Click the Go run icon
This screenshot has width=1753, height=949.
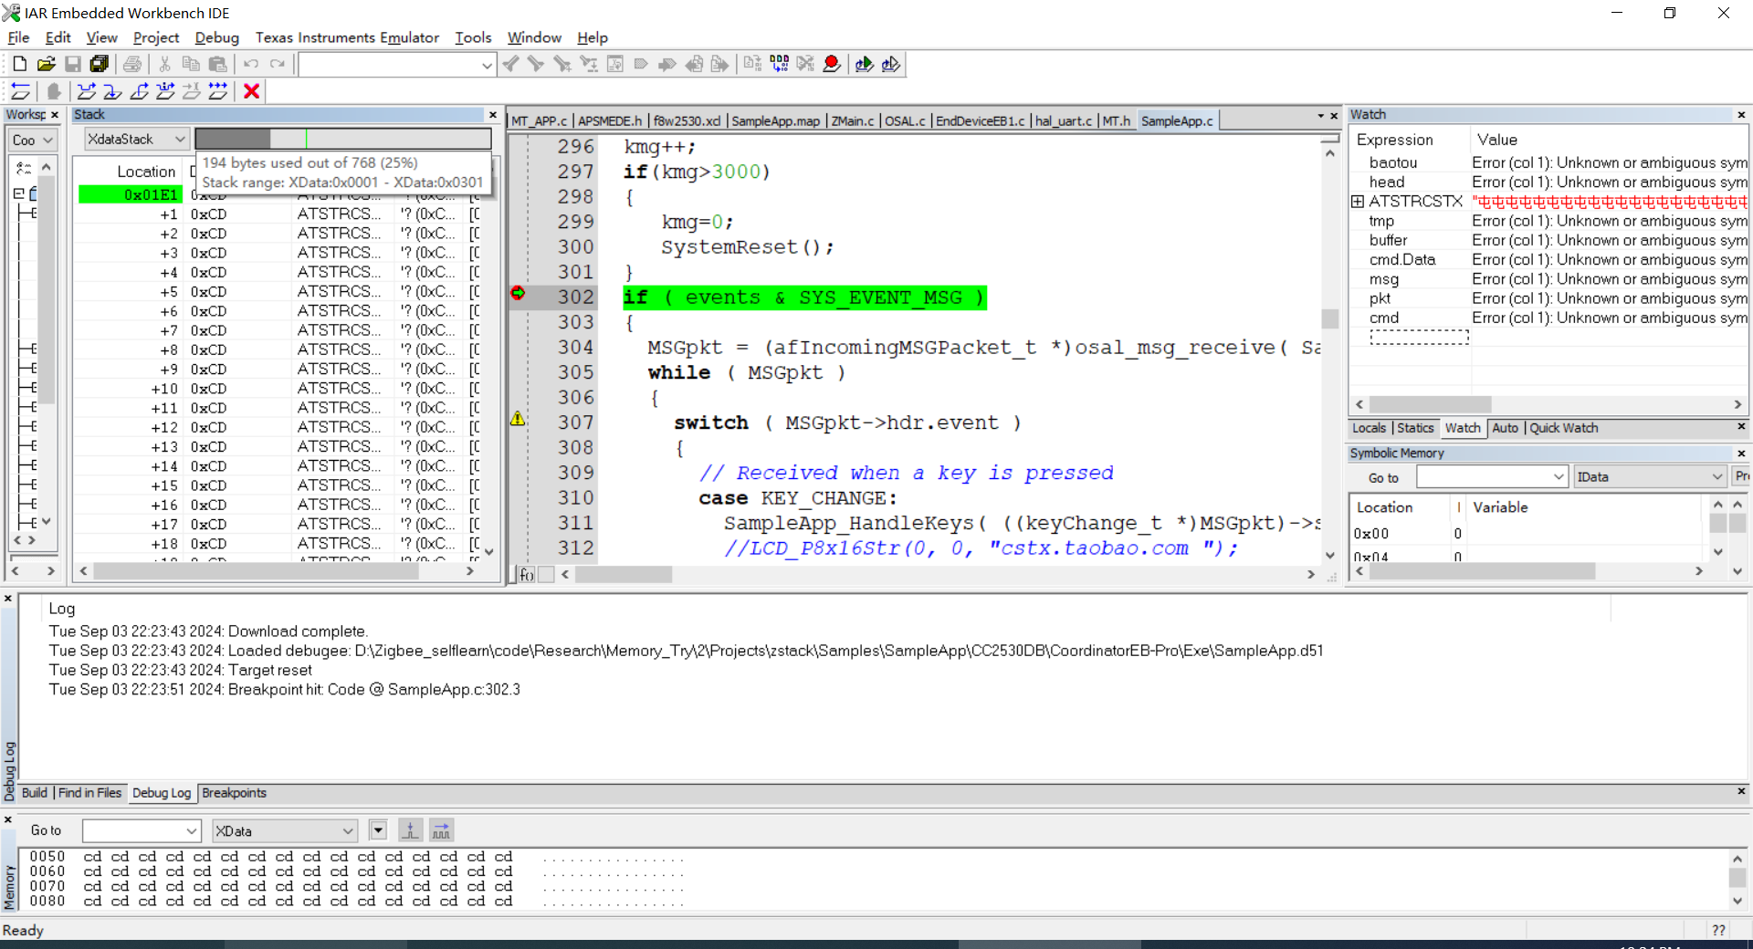218,91
